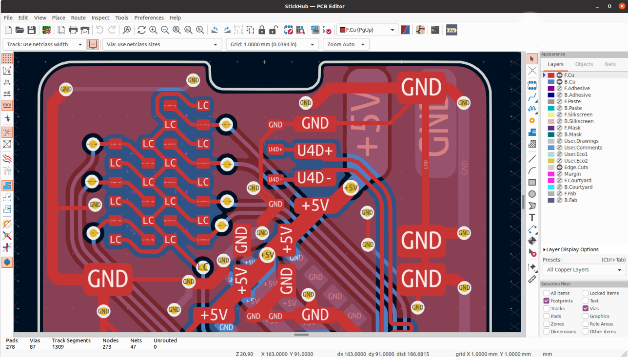The width and height of the screenshot is (628, 357).
Task: Open the Design Rules Checker
Action: 327,30
